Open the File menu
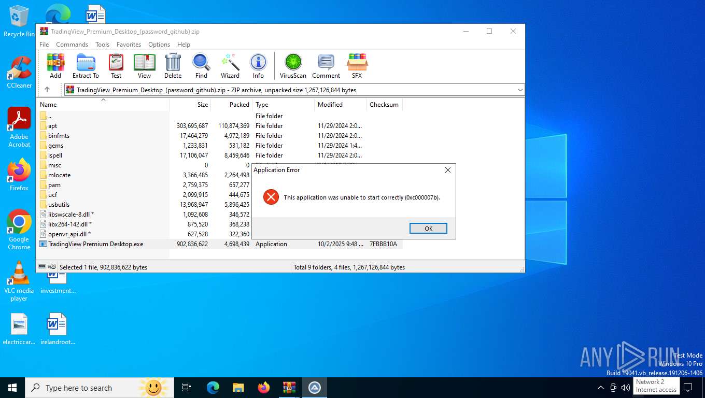The image size is (705, 398). (44, 45)
